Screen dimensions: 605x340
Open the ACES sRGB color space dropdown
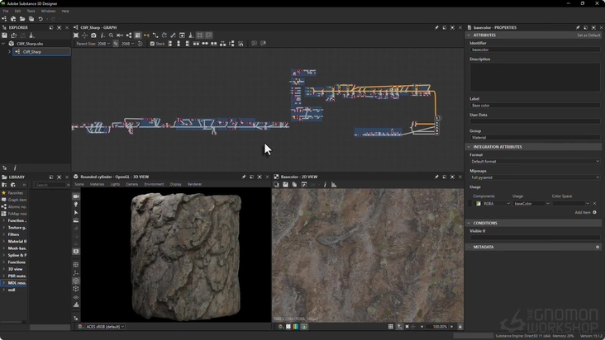pyautogui.click(x=105, y=327)
